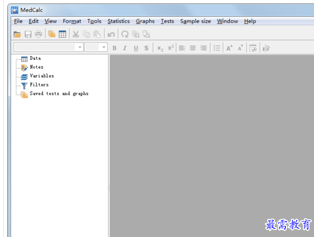The width and height of the screenshot is (314, 237).
Task: Toggle Underline formatting
Action: pos(136,48)
